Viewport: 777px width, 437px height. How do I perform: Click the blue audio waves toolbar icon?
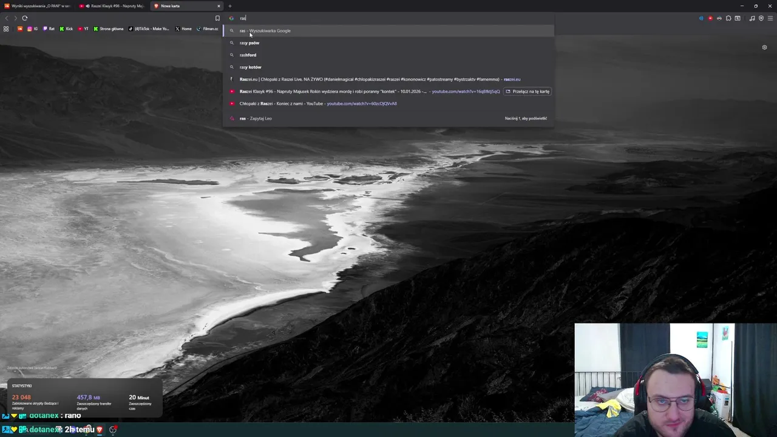(701, 18)
